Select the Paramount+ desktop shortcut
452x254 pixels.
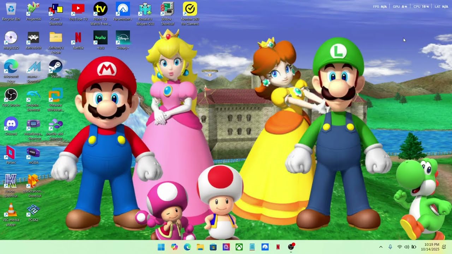pyautogui.click(x=123, y=12)
